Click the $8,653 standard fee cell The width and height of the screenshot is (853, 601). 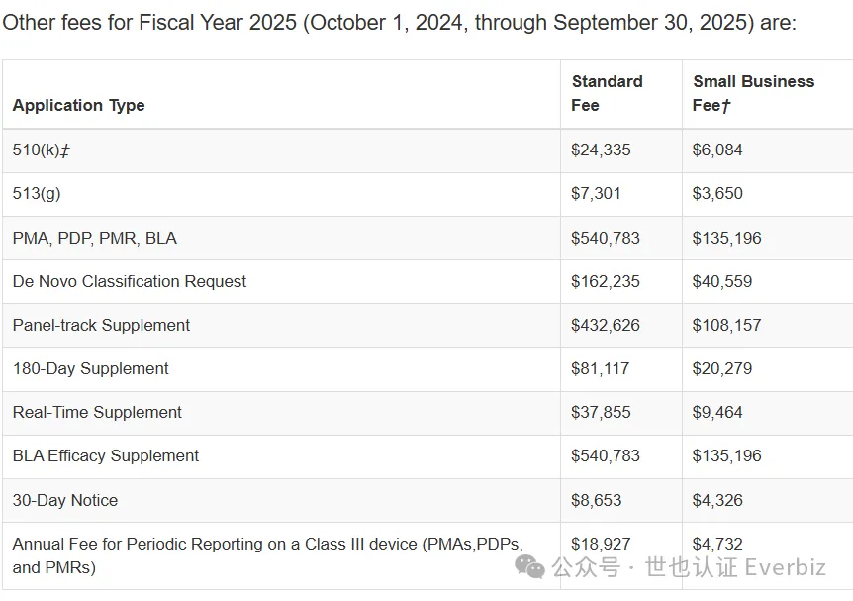tap(596, 500)
